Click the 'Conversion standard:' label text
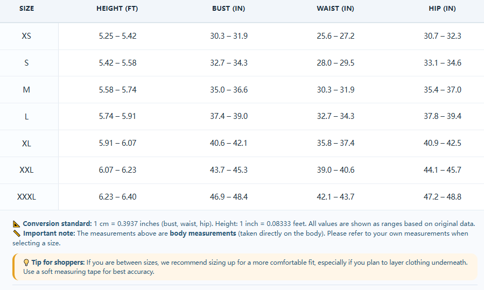 [x=58, y=224]
